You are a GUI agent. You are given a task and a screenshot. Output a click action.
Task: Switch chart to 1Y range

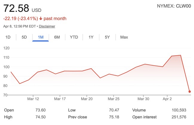(x=91, y=37)
